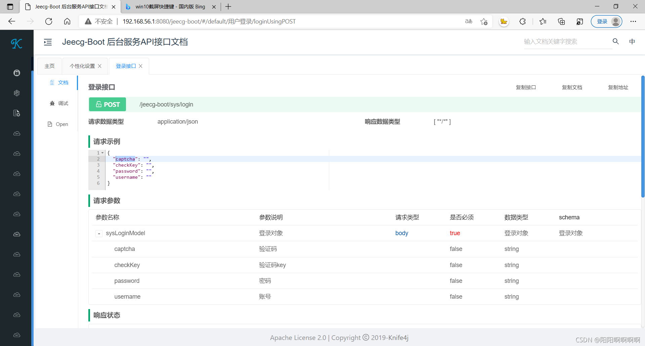The image size is (645, 346).
Task: Open the collections icon
Action: coord(561,21)
